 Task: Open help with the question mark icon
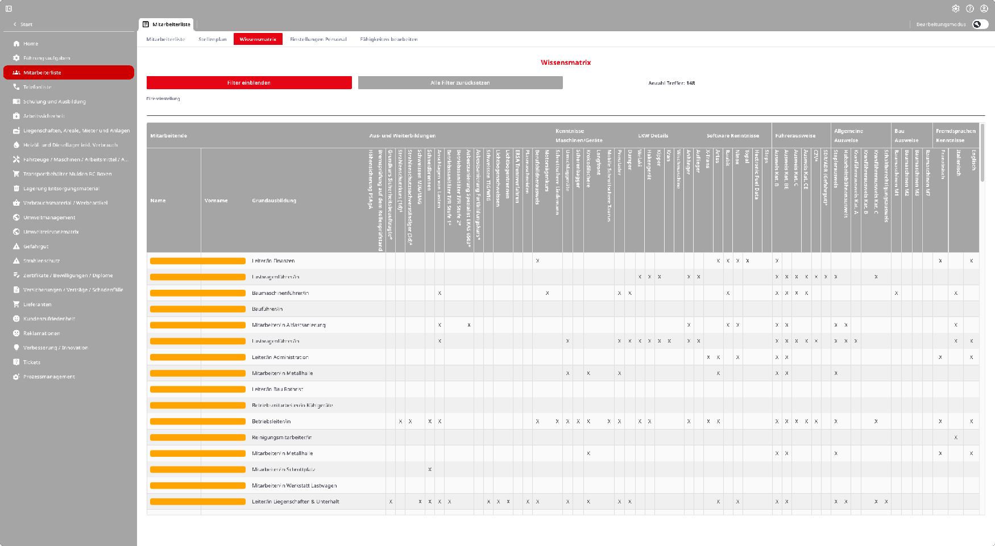(x=970, y=9)
